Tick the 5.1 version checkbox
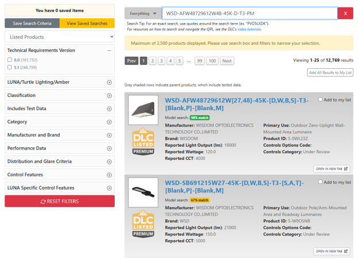The height and width of the screenshot is (259, 358). [10, 67]
